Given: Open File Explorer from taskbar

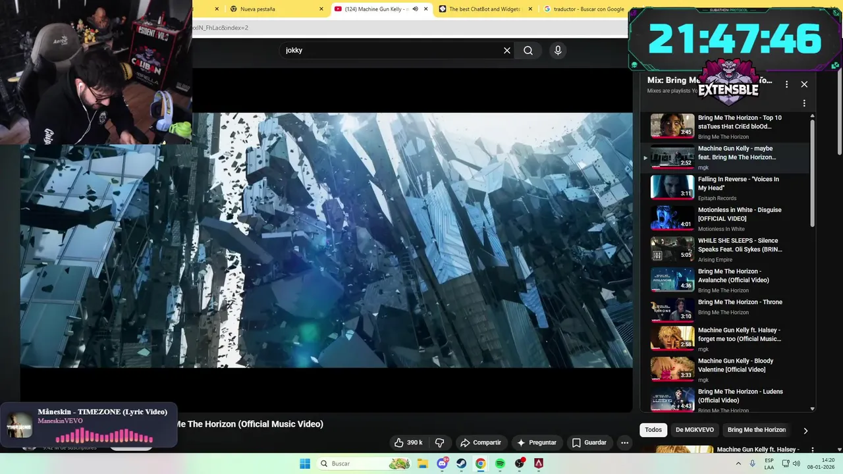Looking at the screenshot, I should tap(423, 463).
